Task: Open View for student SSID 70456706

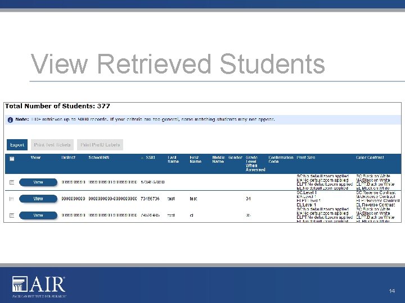Action: click(x=38, y=199)
